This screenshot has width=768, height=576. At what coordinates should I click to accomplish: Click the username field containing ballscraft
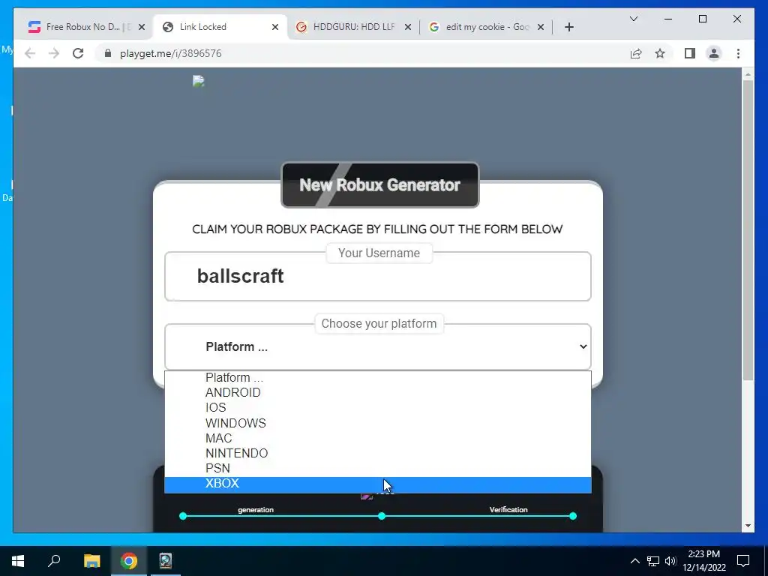point(378,276)
